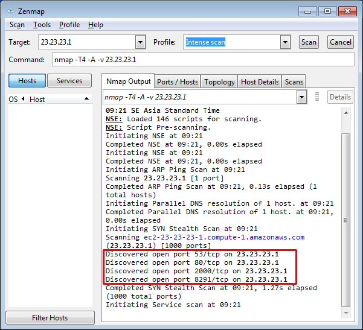Click the Zenmap eye icon in title bar

click(x=11, y=11)
